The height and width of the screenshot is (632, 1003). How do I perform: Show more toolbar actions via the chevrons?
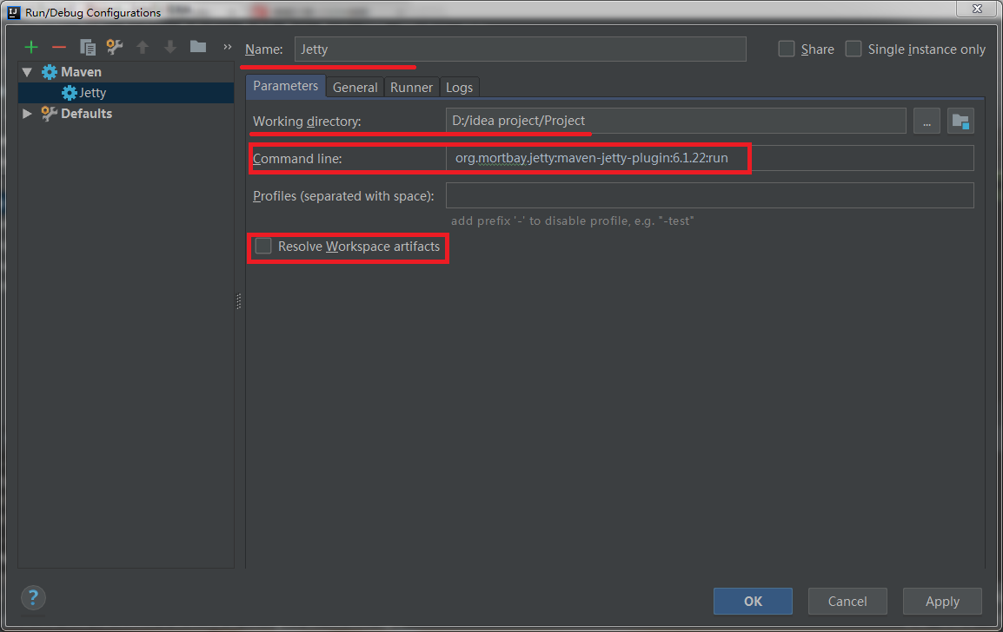coord(227,47)
